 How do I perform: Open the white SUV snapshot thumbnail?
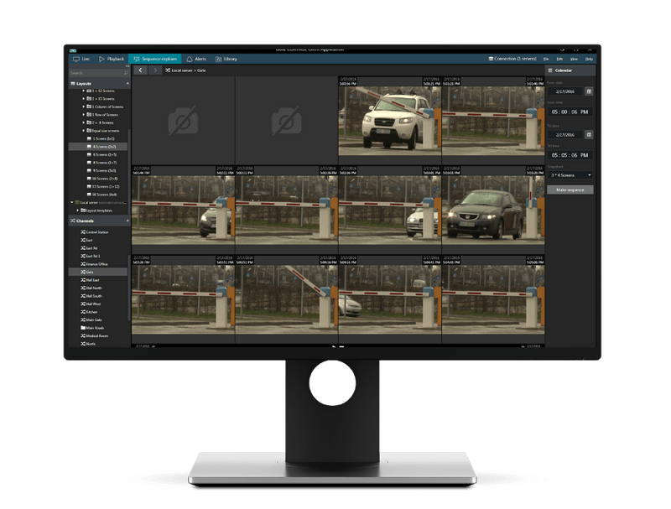tap(389, 121)
